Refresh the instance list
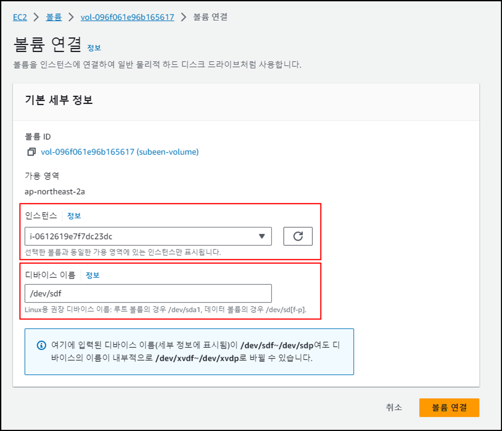 pos(298,236)
